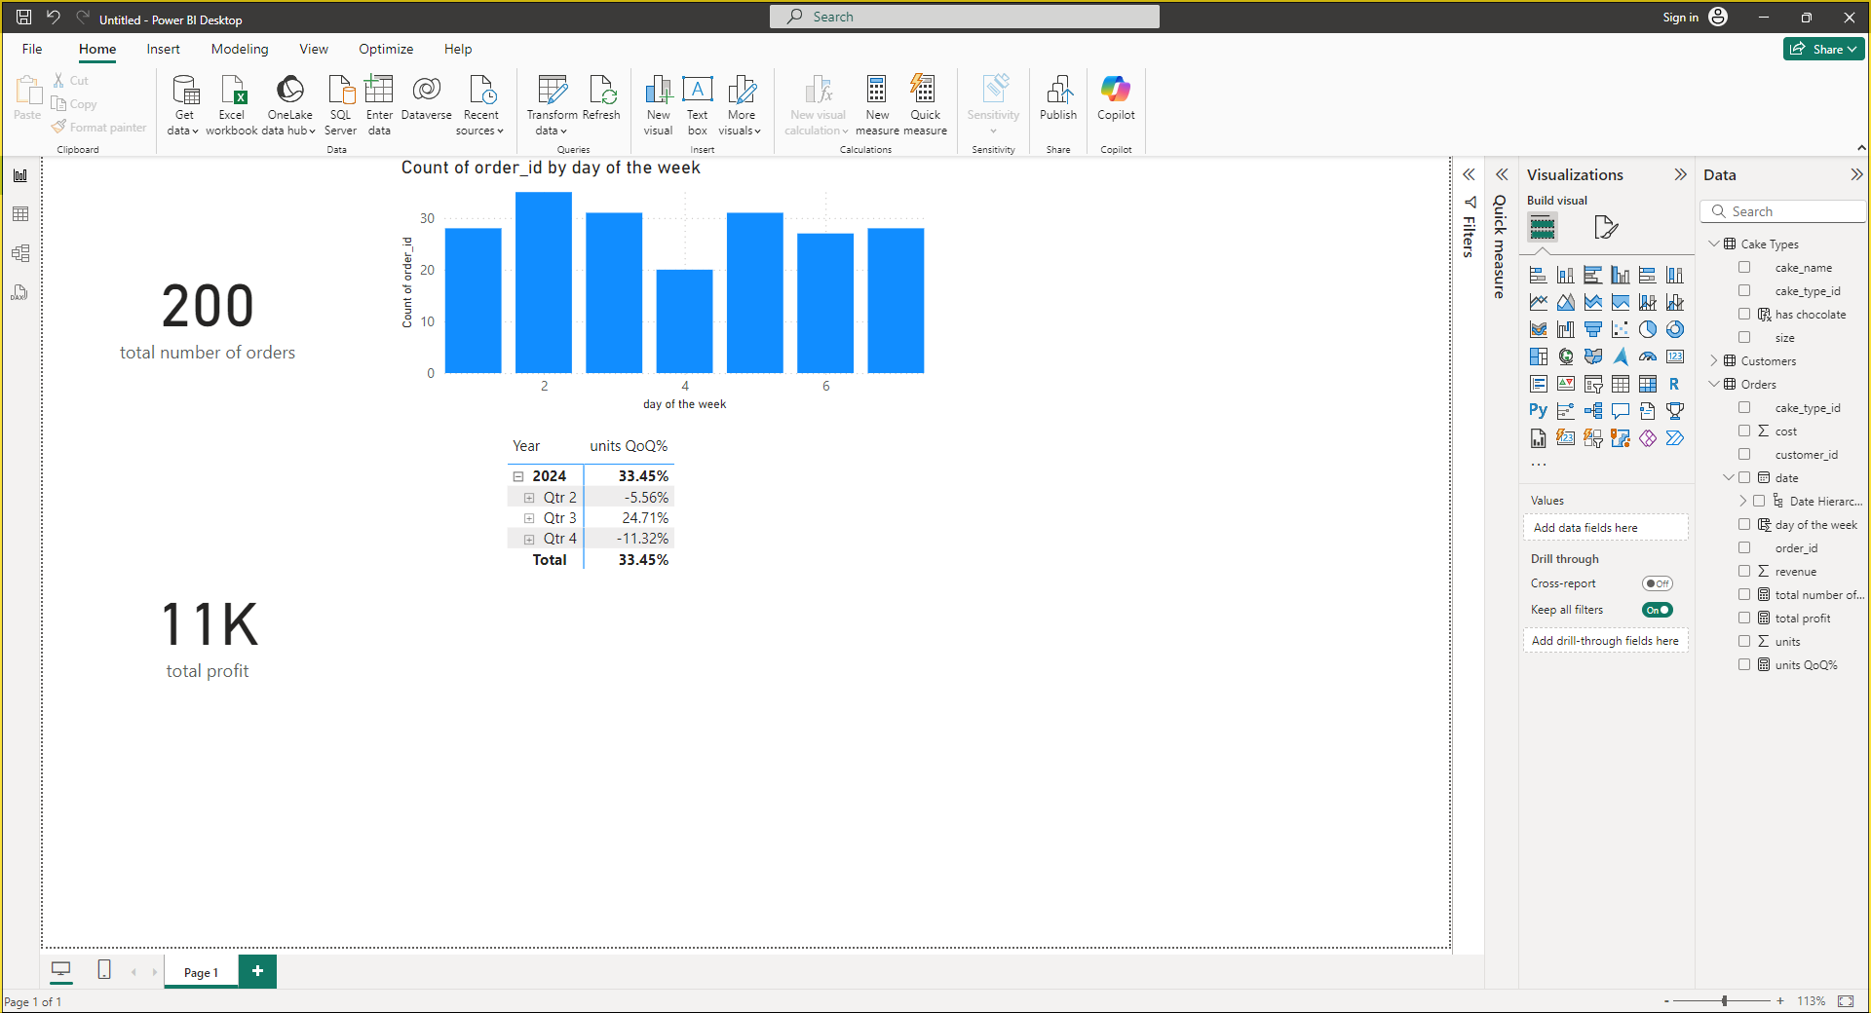Expand the Filters pane

pyautogui.click(x=1469, y=175)
